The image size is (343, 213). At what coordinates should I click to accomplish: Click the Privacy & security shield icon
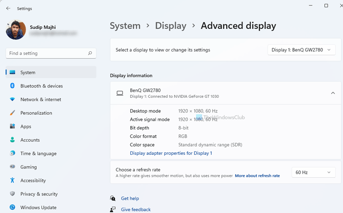point(13,194)
